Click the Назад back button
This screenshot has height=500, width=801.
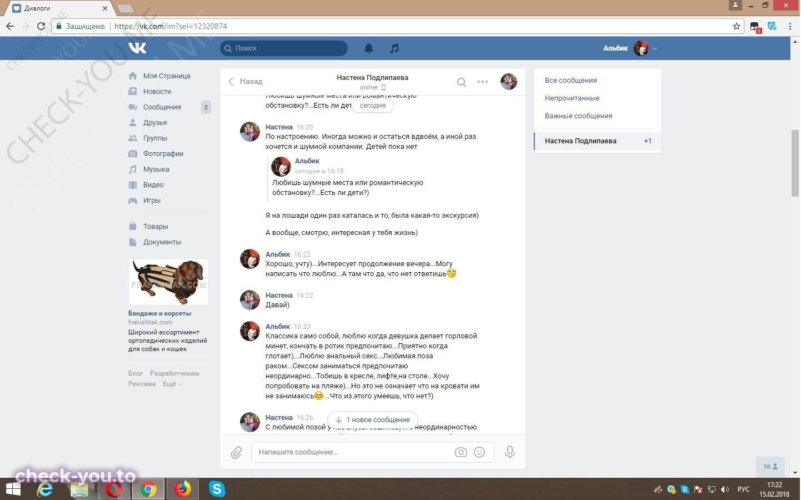245,82
